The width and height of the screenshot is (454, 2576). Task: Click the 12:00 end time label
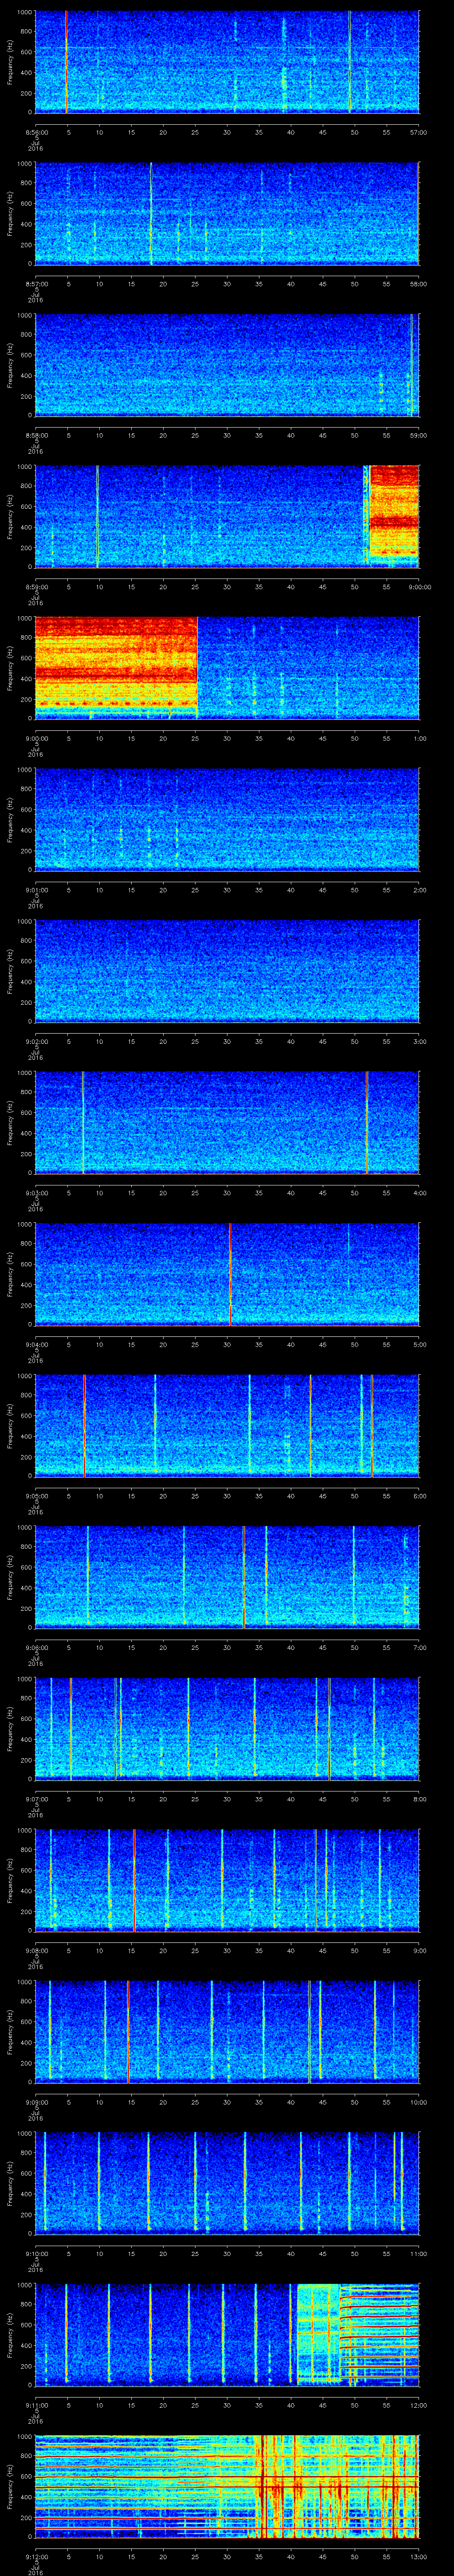pyautogui.click(x=419, y=2406)
